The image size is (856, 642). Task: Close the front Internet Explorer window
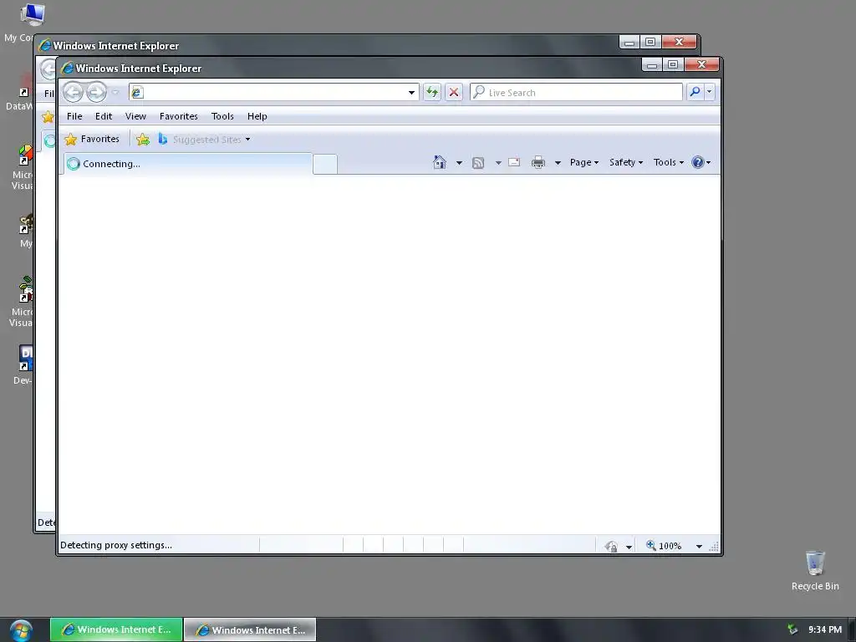701,65
